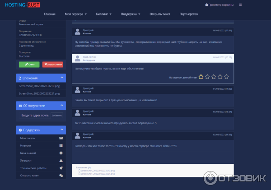Click the download icon beside Загрузки
Viewport: 271px width, 190px height.
[61, 160]
